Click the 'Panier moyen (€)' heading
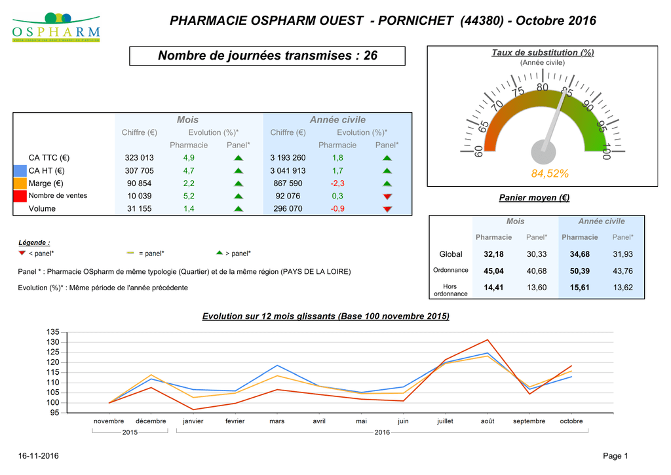The image size is (671, 475). click(534, 198)
